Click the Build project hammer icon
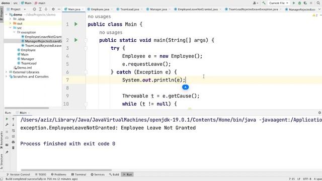 coord(264,3)
